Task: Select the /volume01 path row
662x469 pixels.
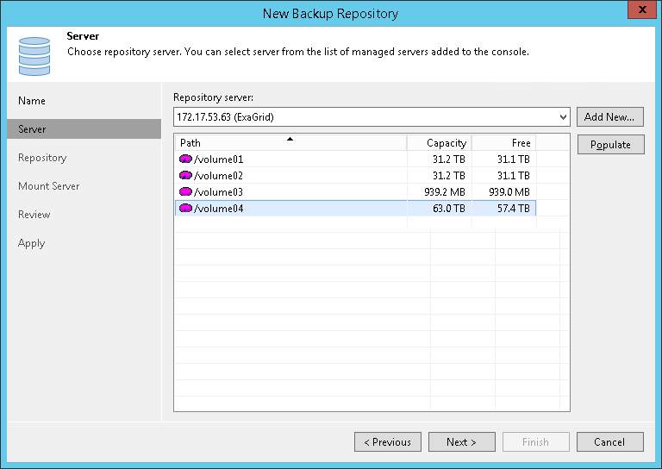Action: pyautogui.click(x=355, y=159)
